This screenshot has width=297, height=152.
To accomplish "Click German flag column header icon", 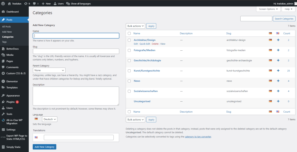I will 270,33.
